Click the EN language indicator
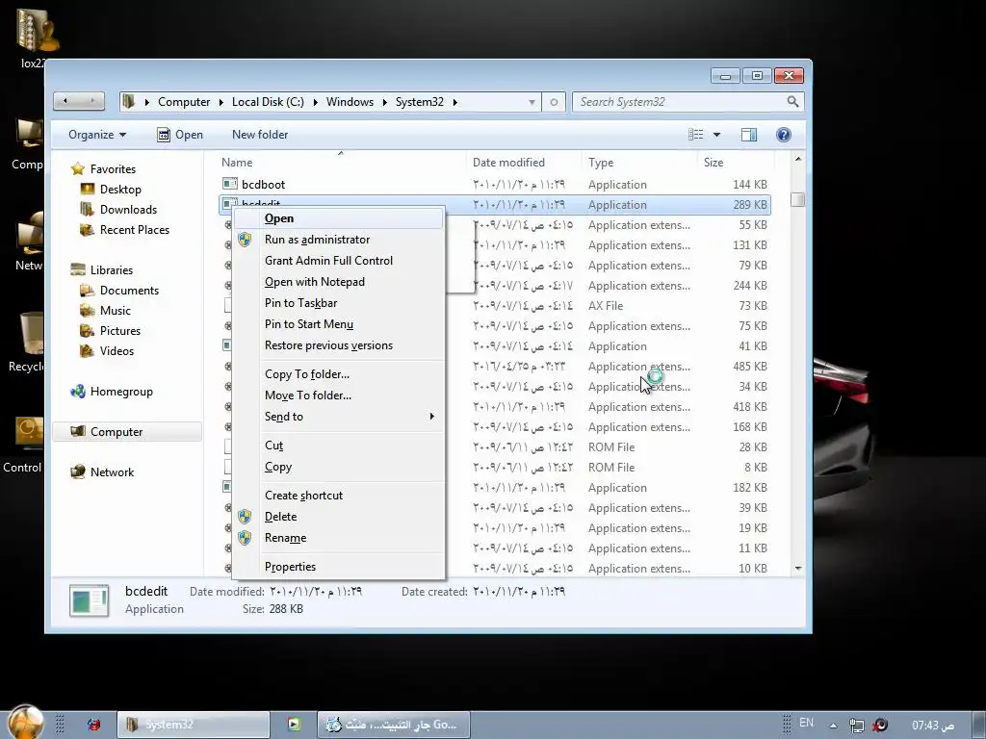 (806, 724)
